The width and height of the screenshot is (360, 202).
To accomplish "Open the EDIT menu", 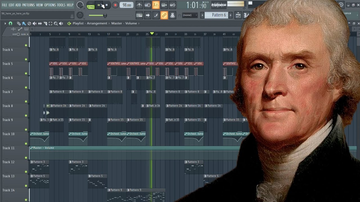I will 11,5.
